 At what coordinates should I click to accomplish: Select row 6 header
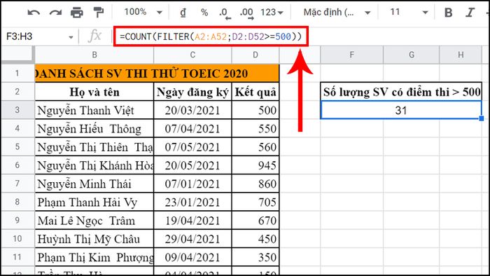click(x=17, y=165)
